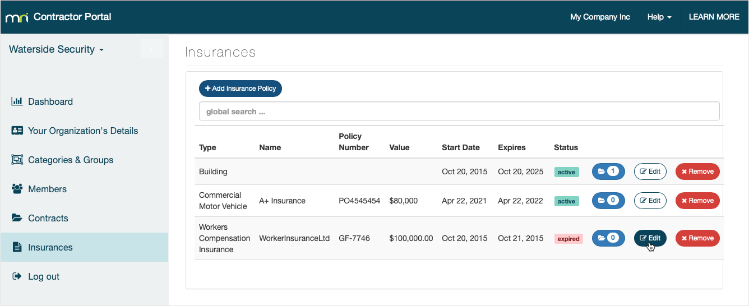Edit the A+ Insurance policy

pos(650,201)
